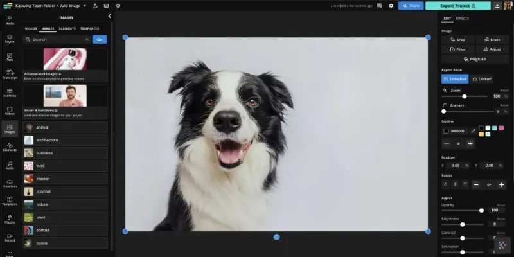This screenshot has width=514, height=257.
Task: Flip image horizontally
Action: pyautogui.click(x=455, y=184)
